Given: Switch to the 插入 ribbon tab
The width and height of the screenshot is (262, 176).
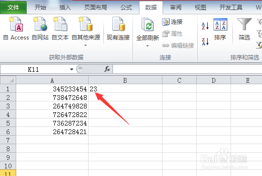Looking at the screenshot, I should point(65,8).
